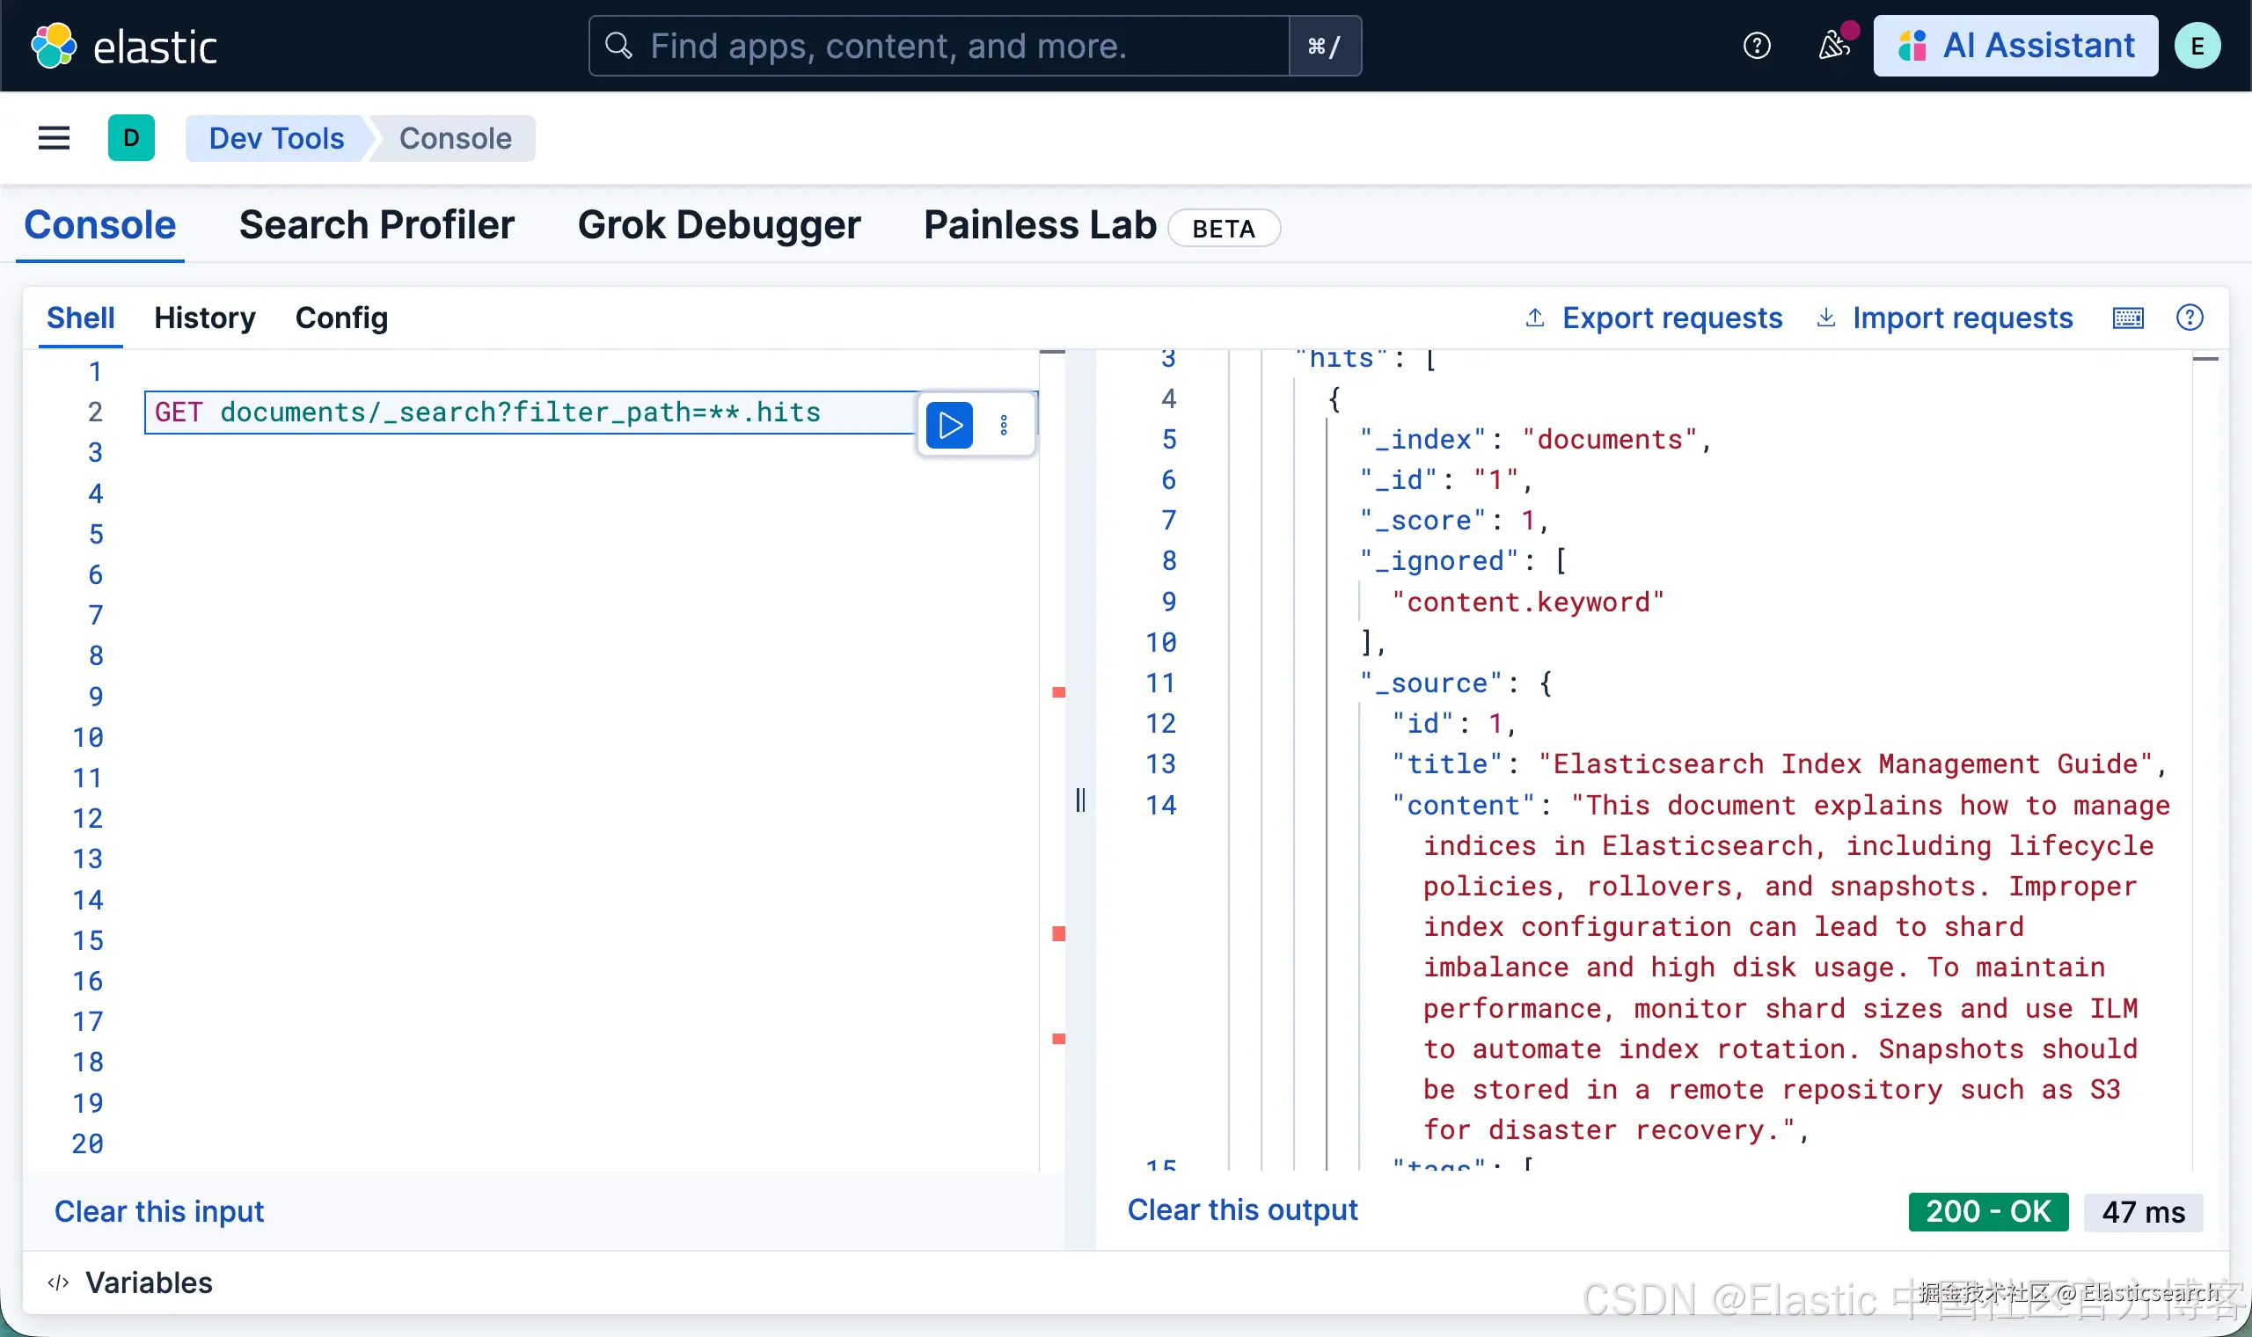
Task: Select the History tab
Action: point(204,318)
